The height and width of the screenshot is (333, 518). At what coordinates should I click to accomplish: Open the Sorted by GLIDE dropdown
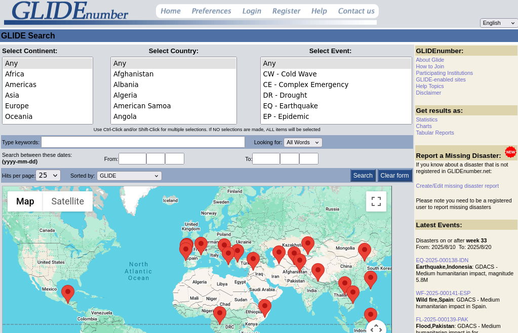pos(129,176)
